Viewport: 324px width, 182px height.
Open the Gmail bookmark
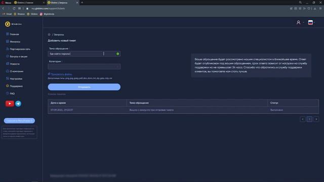pos(7,14)
